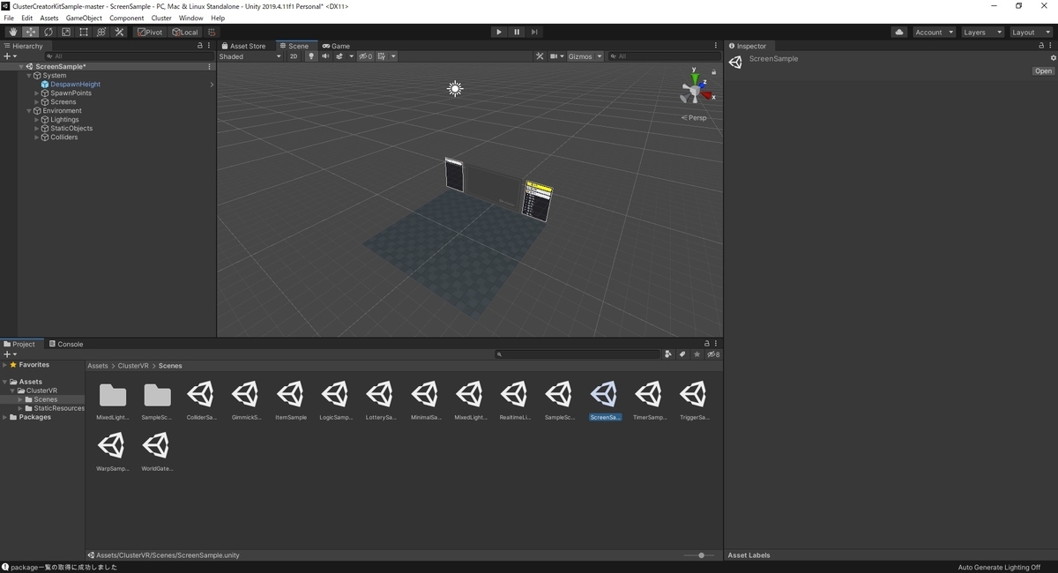Open the Hierarchy panel options menu
1058x573 pixels.
(x=210, y=46)
